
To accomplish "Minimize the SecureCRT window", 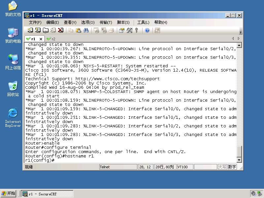I will pos(228,16).
